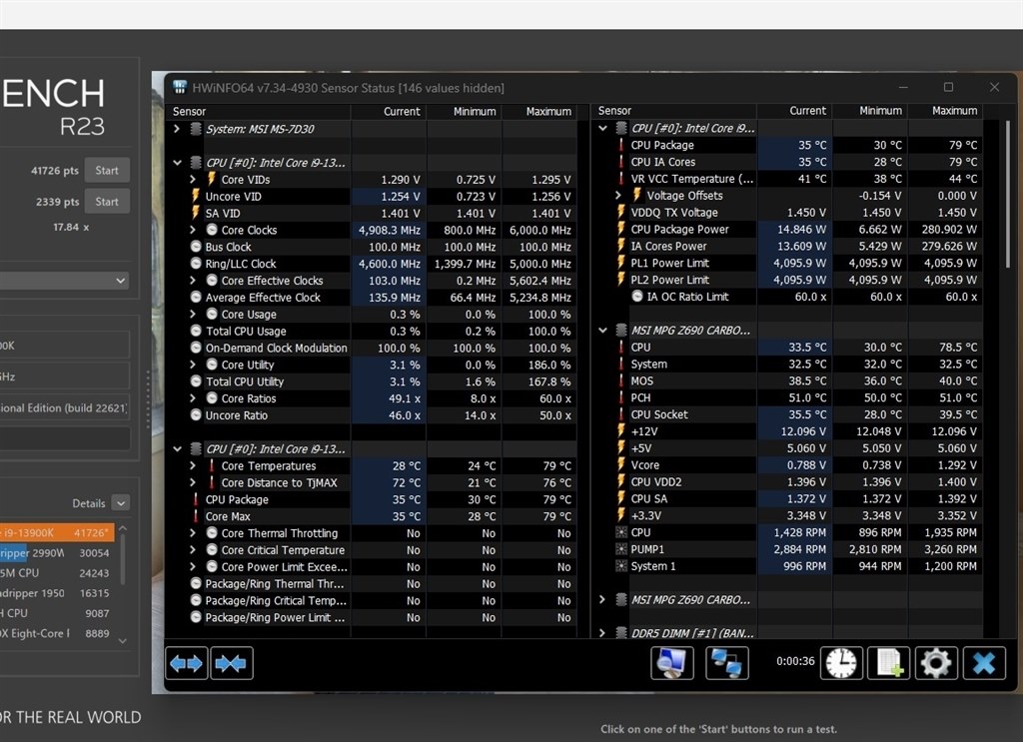Click the fan icon beside PUMP1
The height and width of the screenshot is (742, 1023).
[621, 549]
